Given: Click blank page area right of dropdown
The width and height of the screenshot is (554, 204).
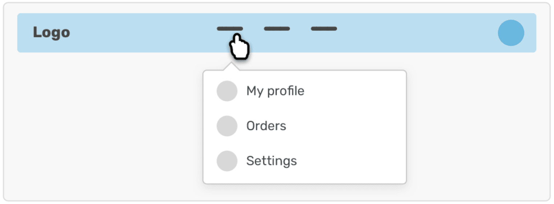Looking at the screenshot, I should click(476, 127).
